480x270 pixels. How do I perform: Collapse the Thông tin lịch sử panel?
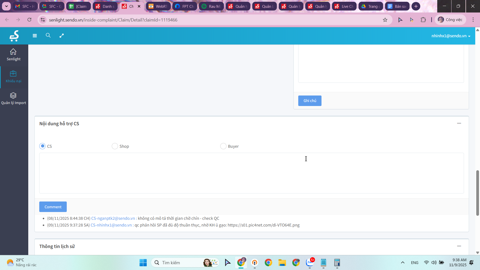point(459,246)
